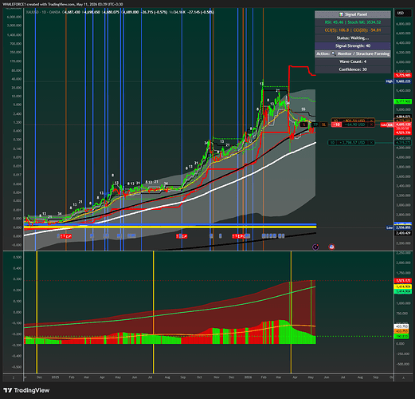
Task: Click the TradingView logo at bottom
Action: pyautogui.click(x=27, y=390)
